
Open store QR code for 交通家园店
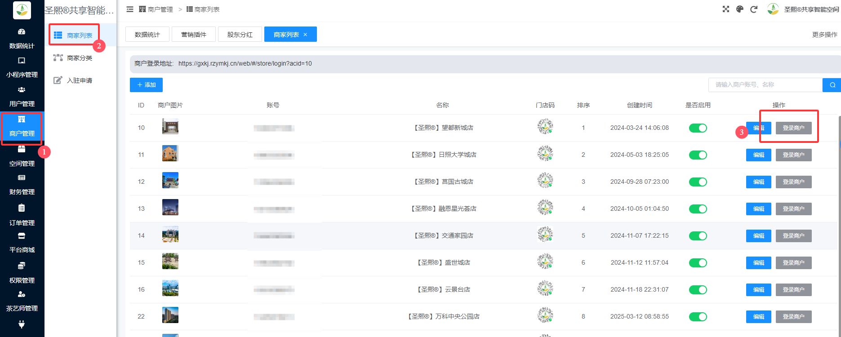(x=545, y=235)
